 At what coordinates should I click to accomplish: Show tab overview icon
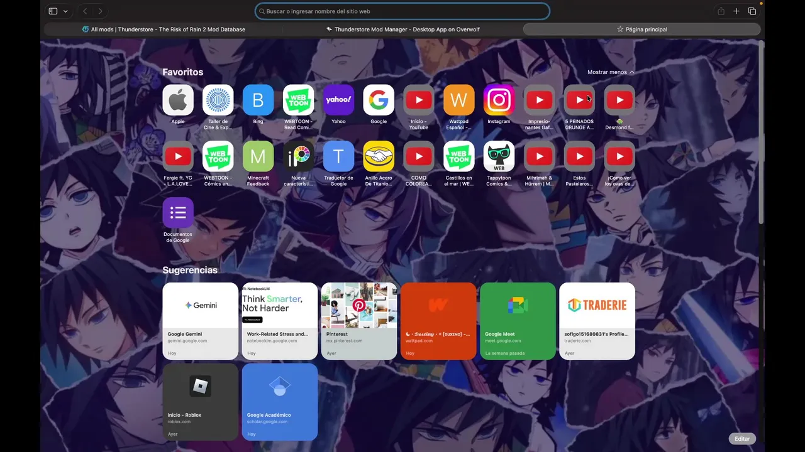752,11
